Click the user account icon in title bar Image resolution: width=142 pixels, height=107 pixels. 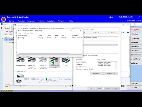click(110, 17)
